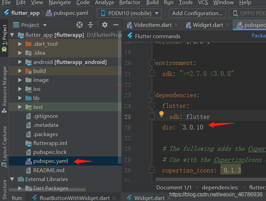Open the Add Configuration dropdown
Image resolution: width=266 pixels, height=201 pixels.
(x=197, y=13)
